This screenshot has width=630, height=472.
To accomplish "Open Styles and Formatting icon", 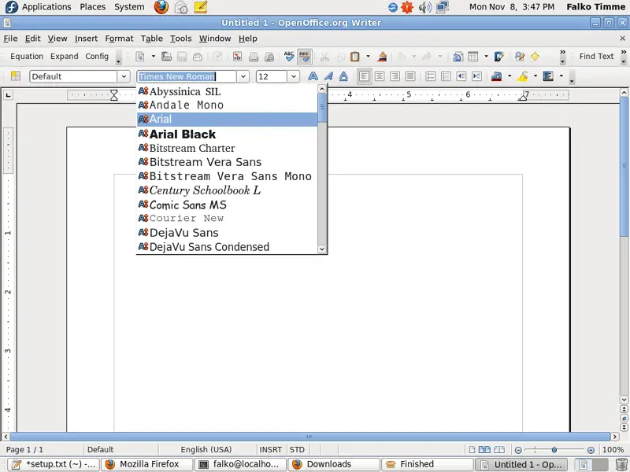I will pos(16,76).
